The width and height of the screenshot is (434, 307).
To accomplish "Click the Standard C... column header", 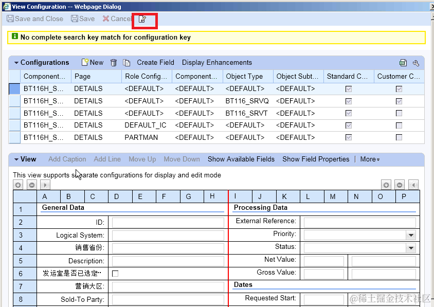I will pyautogui.click(x=349, y=77).
